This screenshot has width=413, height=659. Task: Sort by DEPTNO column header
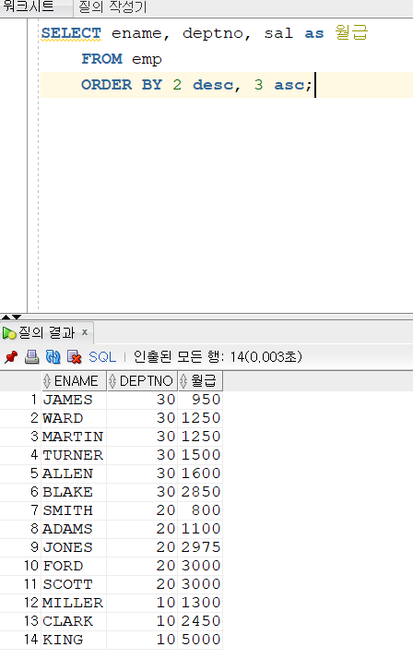[x=142, y=381]
